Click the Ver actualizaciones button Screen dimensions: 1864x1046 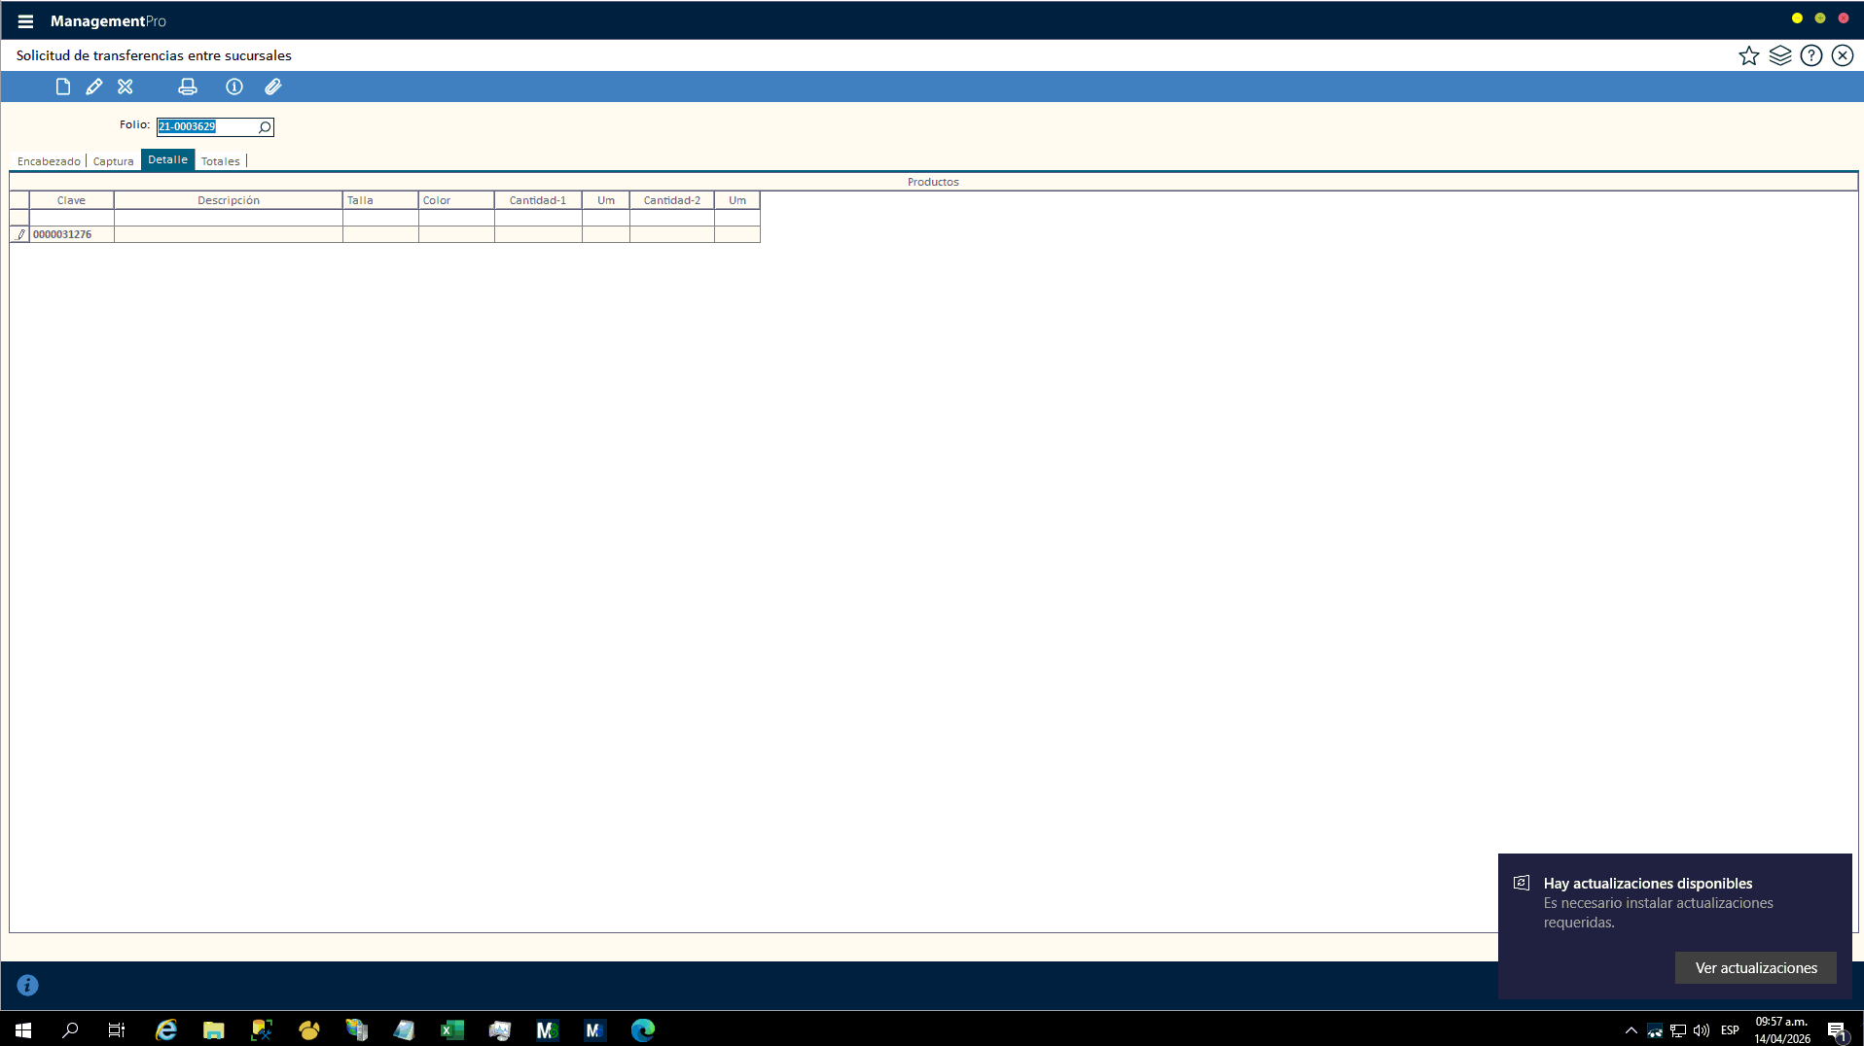(1755, 967)
